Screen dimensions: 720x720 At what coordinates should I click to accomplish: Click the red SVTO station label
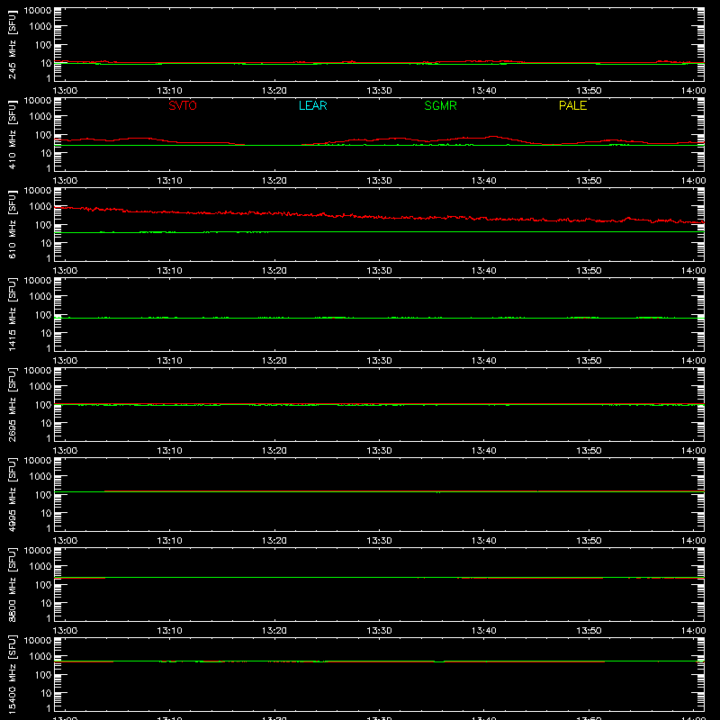pos(183,105)
